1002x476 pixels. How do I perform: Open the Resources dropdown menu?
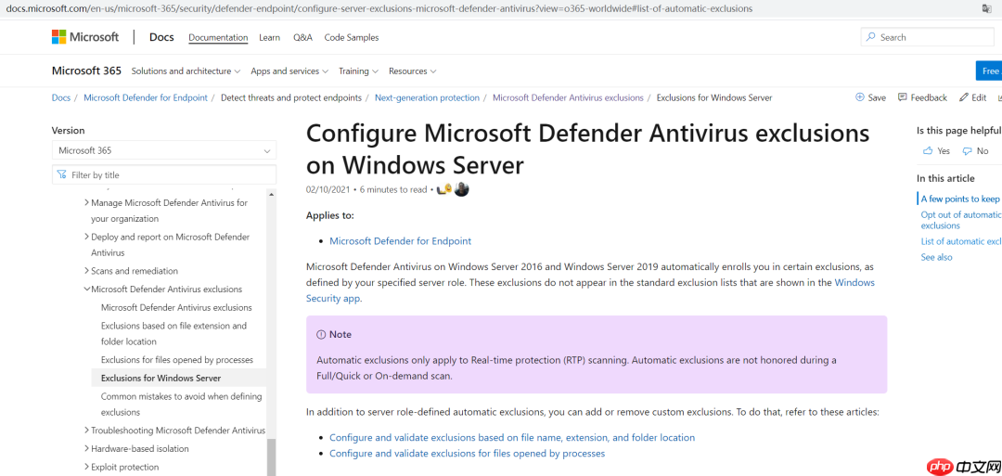412,71
